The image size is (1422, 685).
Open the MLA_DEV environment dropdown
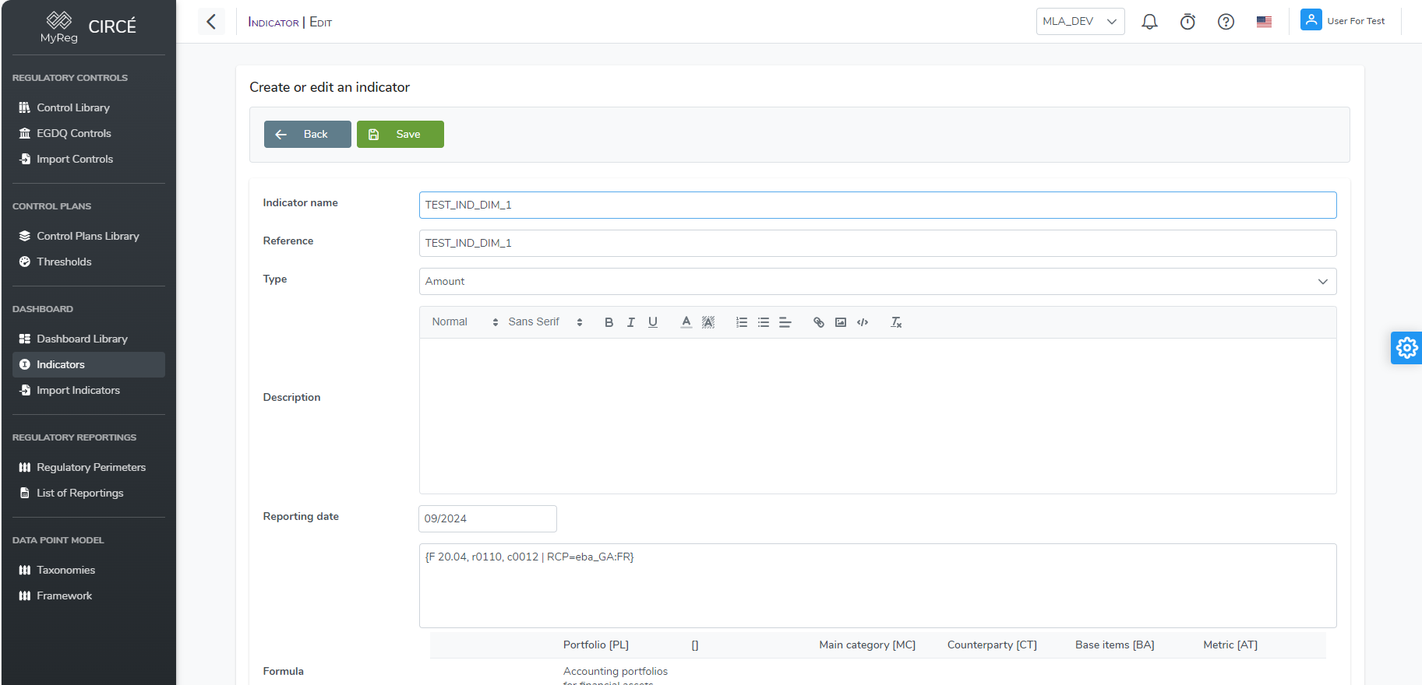[x=1080, y=22]
